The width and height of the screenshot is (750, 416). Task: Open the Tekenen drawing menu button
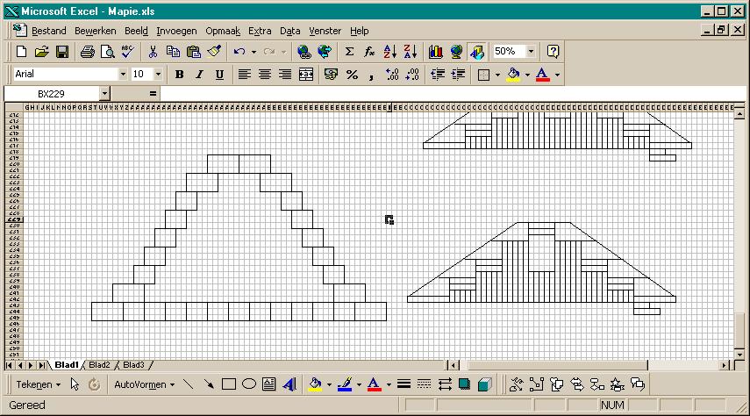click(x=38, y=384)
